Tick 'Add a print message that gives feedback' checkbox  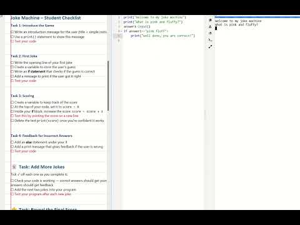pos(12,147)
